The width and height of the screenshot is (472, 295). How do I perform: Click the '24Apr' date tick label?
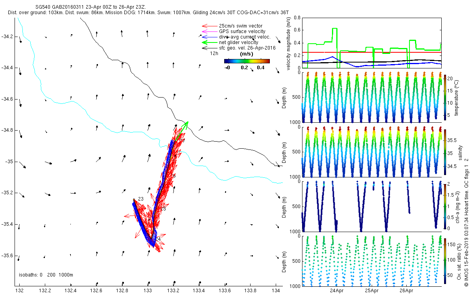337,291
